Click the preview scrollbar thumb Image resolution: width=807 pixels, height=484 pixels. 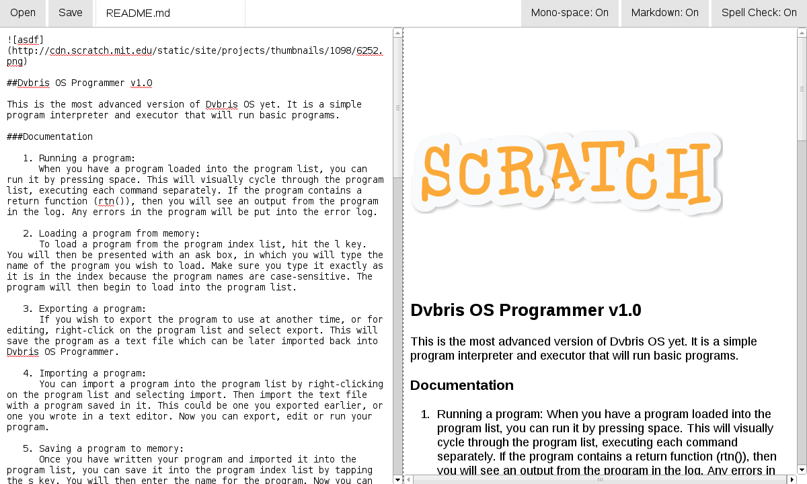(802, 87)
